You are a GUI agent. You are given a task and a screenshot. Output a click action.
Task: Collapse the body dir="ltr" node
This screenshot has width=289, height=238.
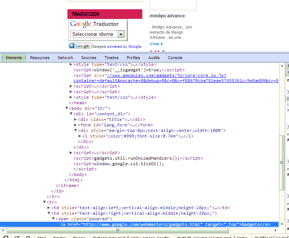[67, 108]
